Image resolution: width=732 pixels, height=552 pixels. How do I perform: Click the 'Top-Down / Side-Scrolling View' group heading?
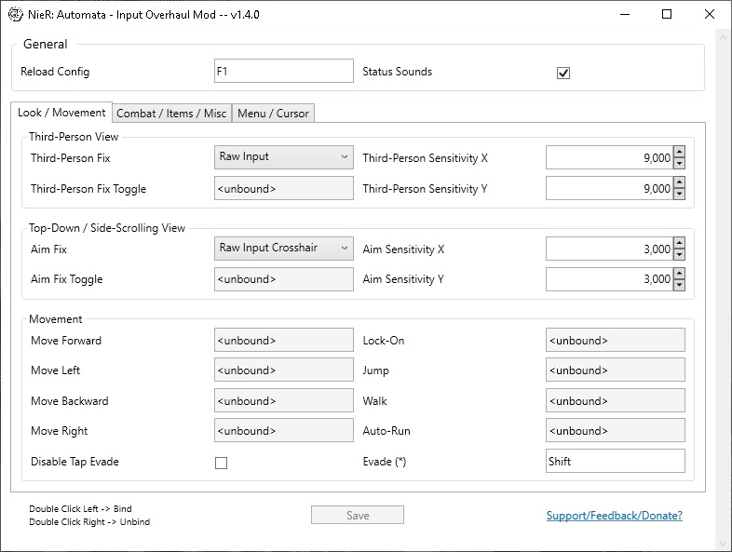[107, 228]
